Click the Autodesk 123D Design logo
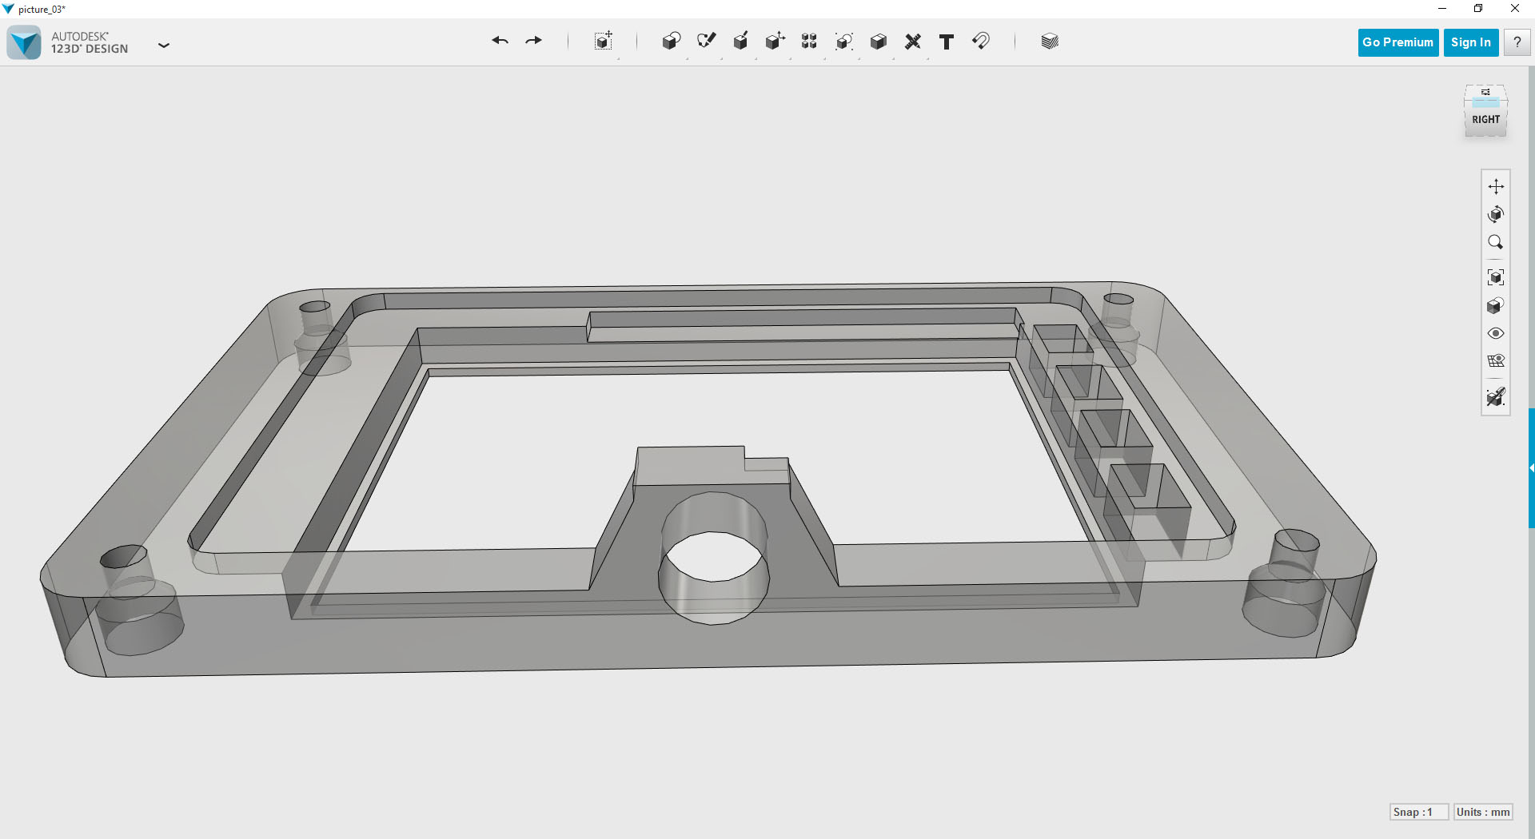The width and height of the screenshot is (1535, 839). 24,42
